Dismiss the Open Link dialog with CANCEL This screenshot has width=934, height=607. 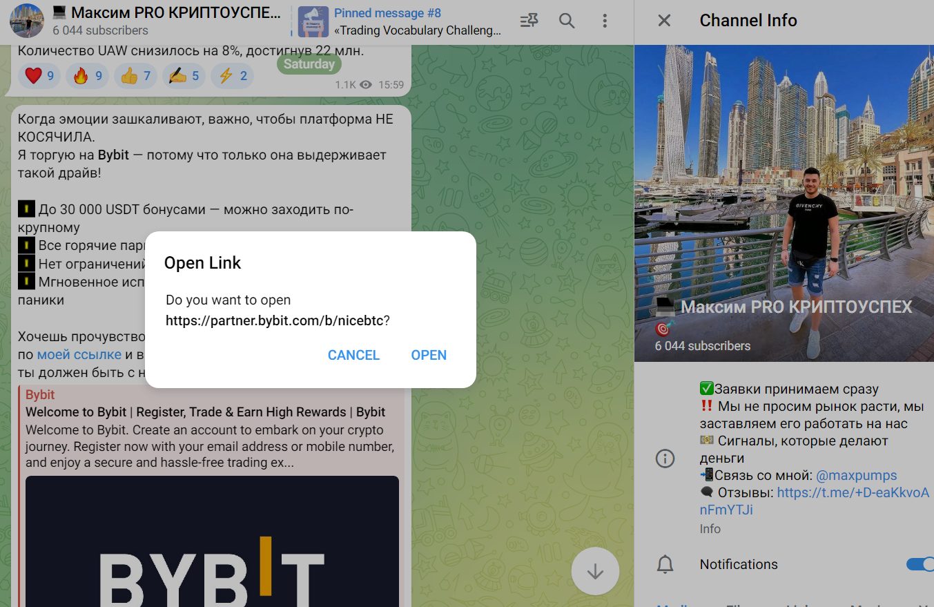point(353,355)
